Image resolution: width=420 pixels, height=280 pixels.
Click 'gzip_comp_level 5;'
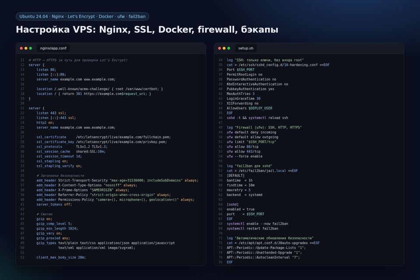tap(54, 224)
